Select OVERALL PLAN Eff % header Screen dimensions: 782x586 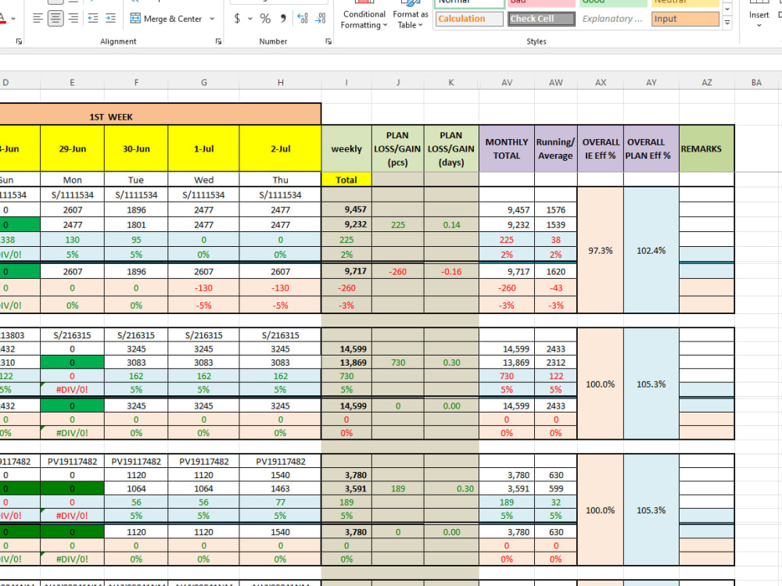click(651, 148)
